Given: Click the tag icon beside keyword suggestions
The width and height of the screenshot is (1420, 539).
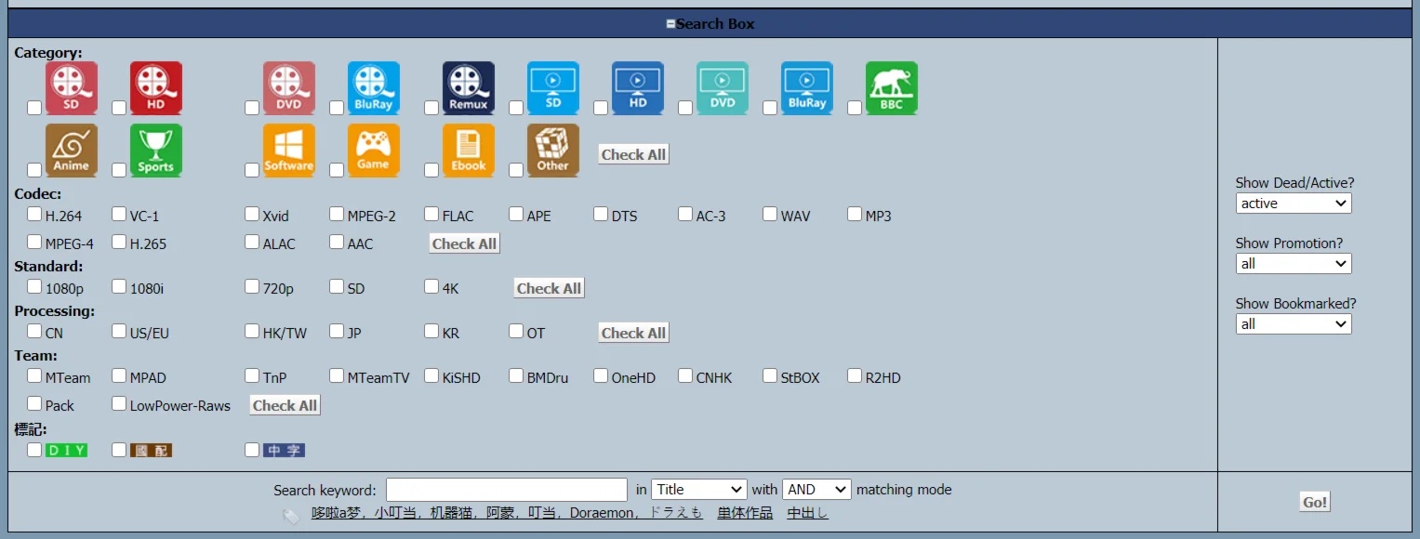Looking at the screenshot, I should tap(291, 515).
